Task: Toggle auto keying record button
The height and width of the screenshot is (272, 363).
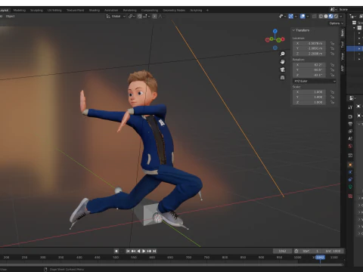Action: coord(116,251)
